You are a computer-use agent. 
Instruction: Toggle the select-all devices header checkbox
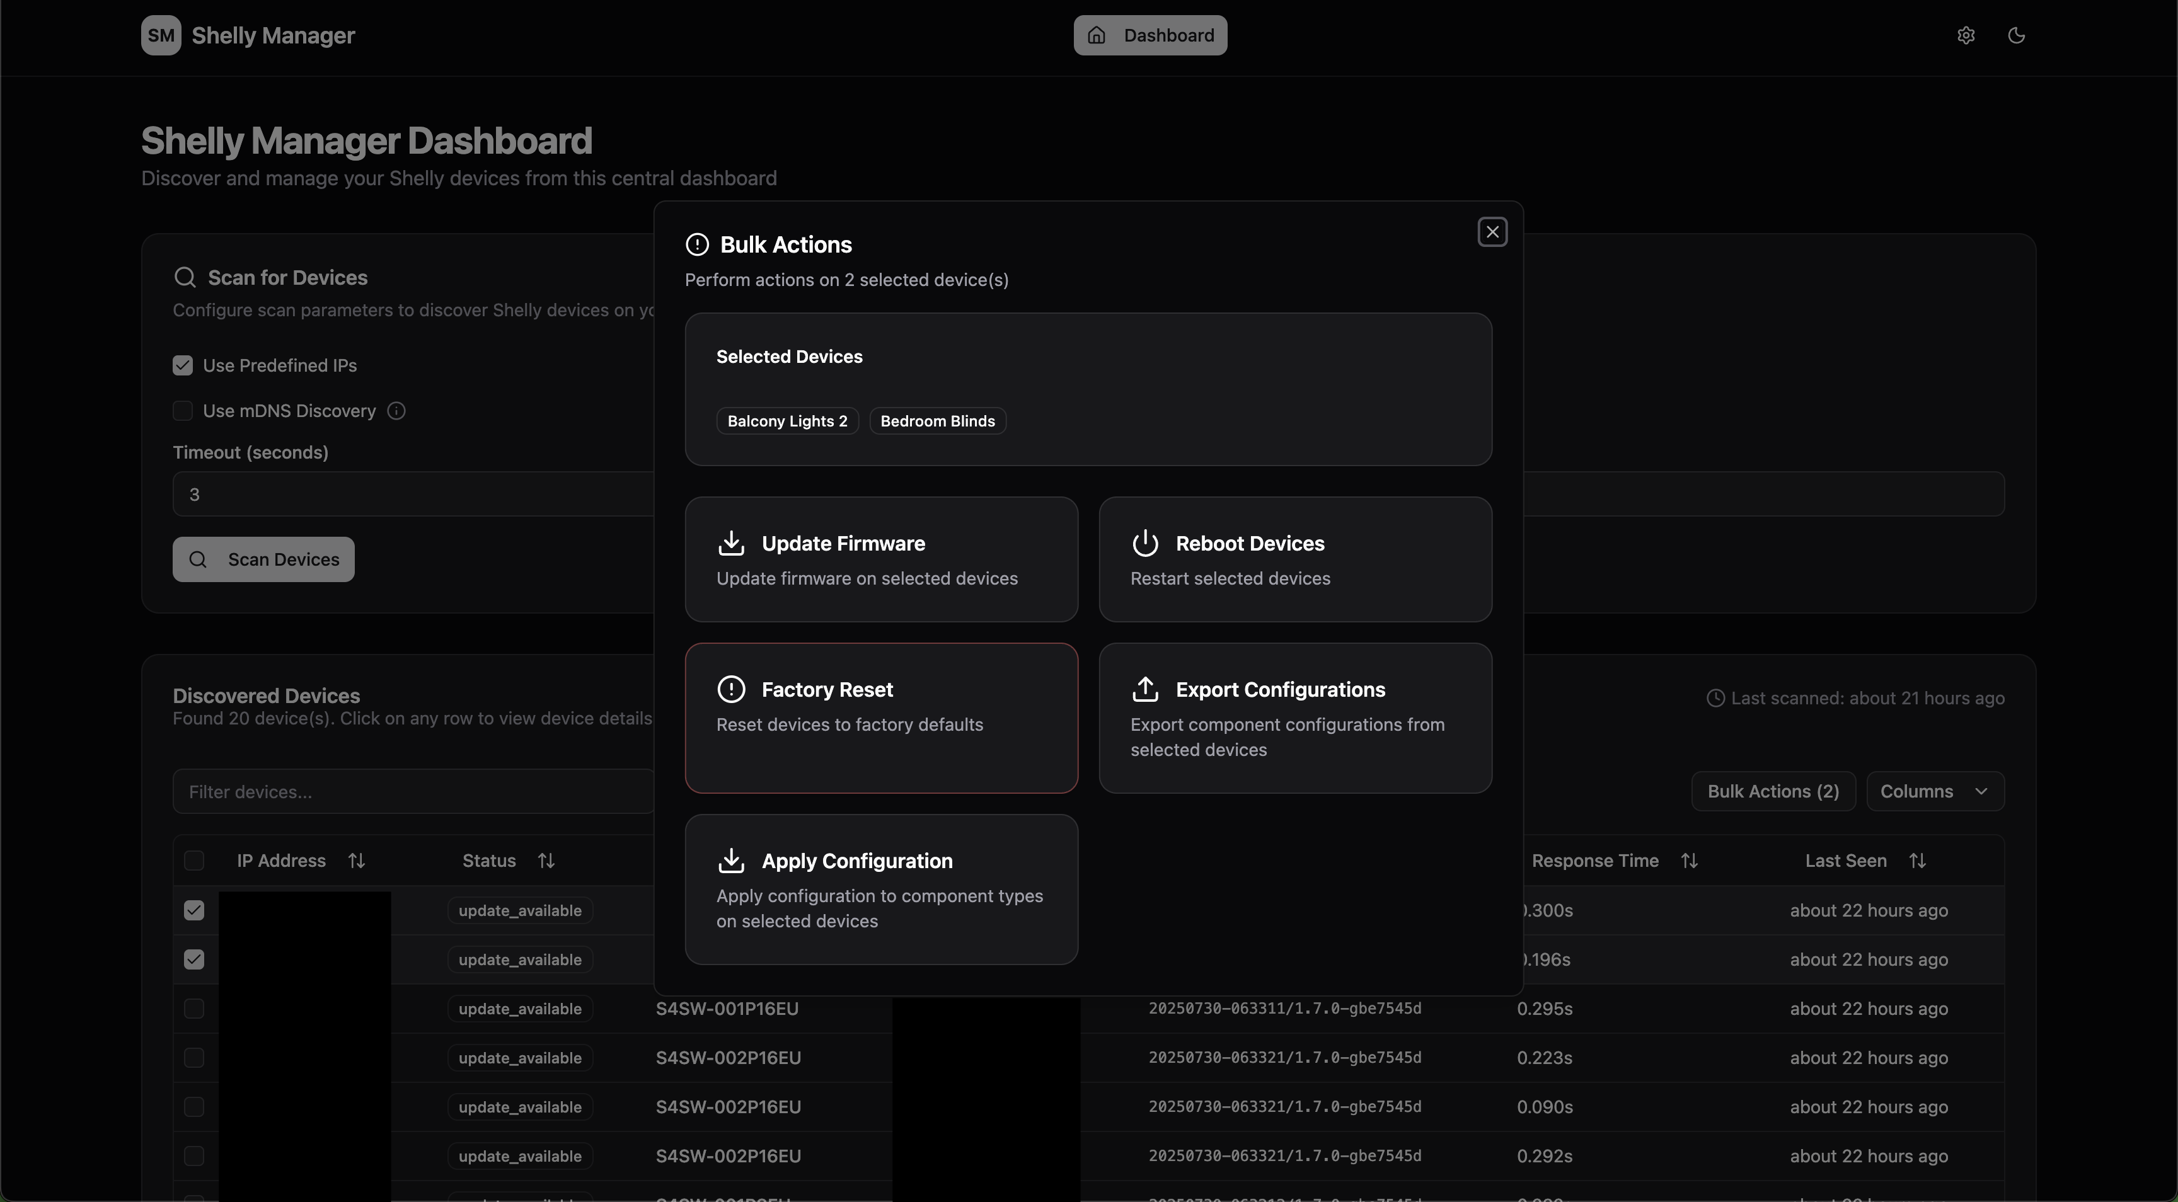coord(193,861)
